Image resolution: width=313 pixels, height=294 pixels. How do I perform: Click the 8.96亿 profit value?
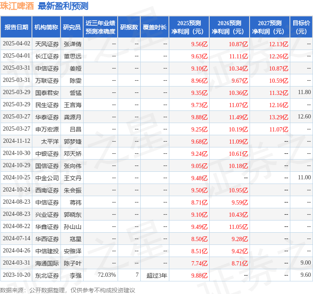200,81
